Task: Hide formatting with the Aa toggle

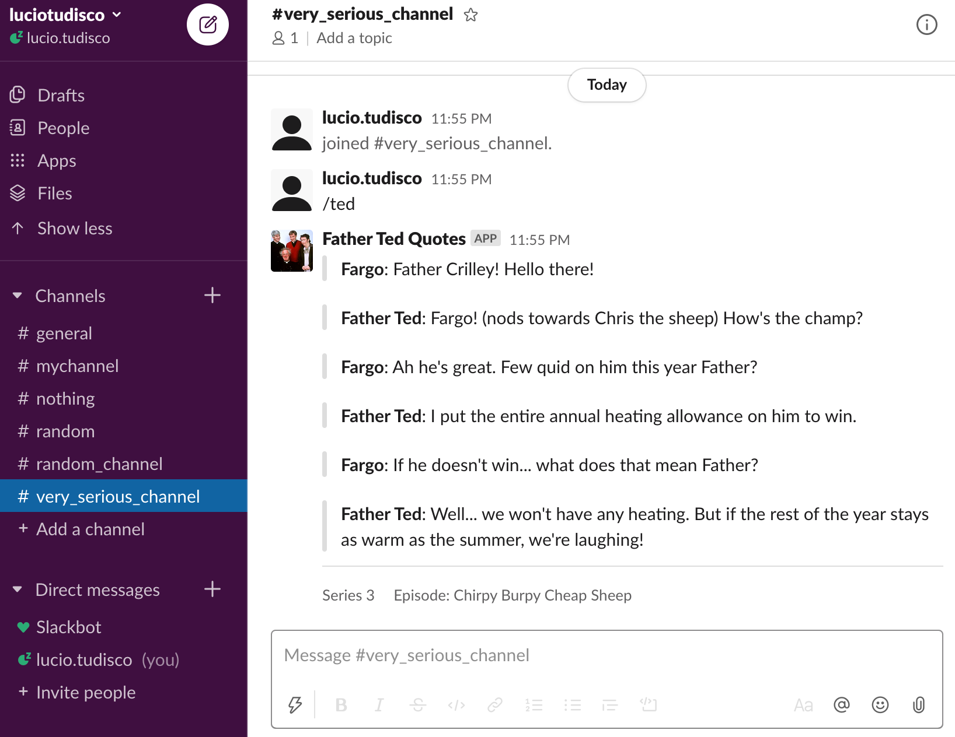Action: [x=803, y=705]
